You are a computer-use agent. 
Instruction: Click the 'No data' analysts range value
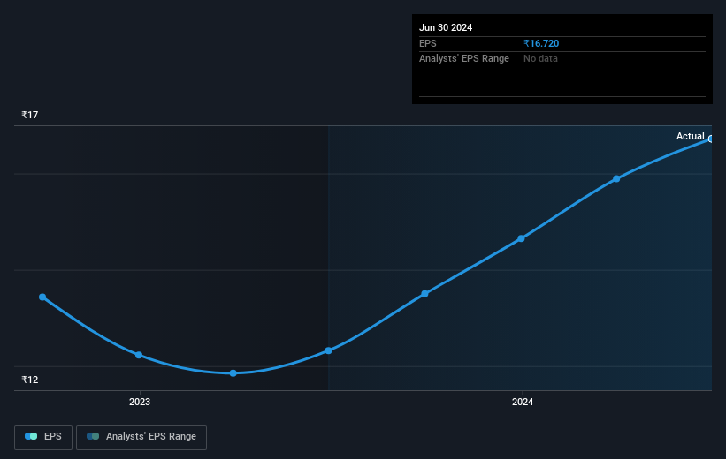pyautogui.click(x=540, y=59)
